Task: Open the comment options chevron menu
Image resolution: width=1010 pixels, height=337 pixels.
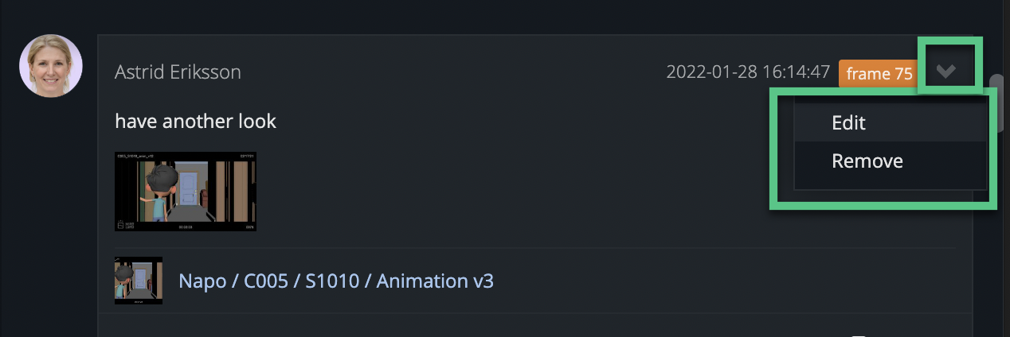Action: click(x=945, y=72)
